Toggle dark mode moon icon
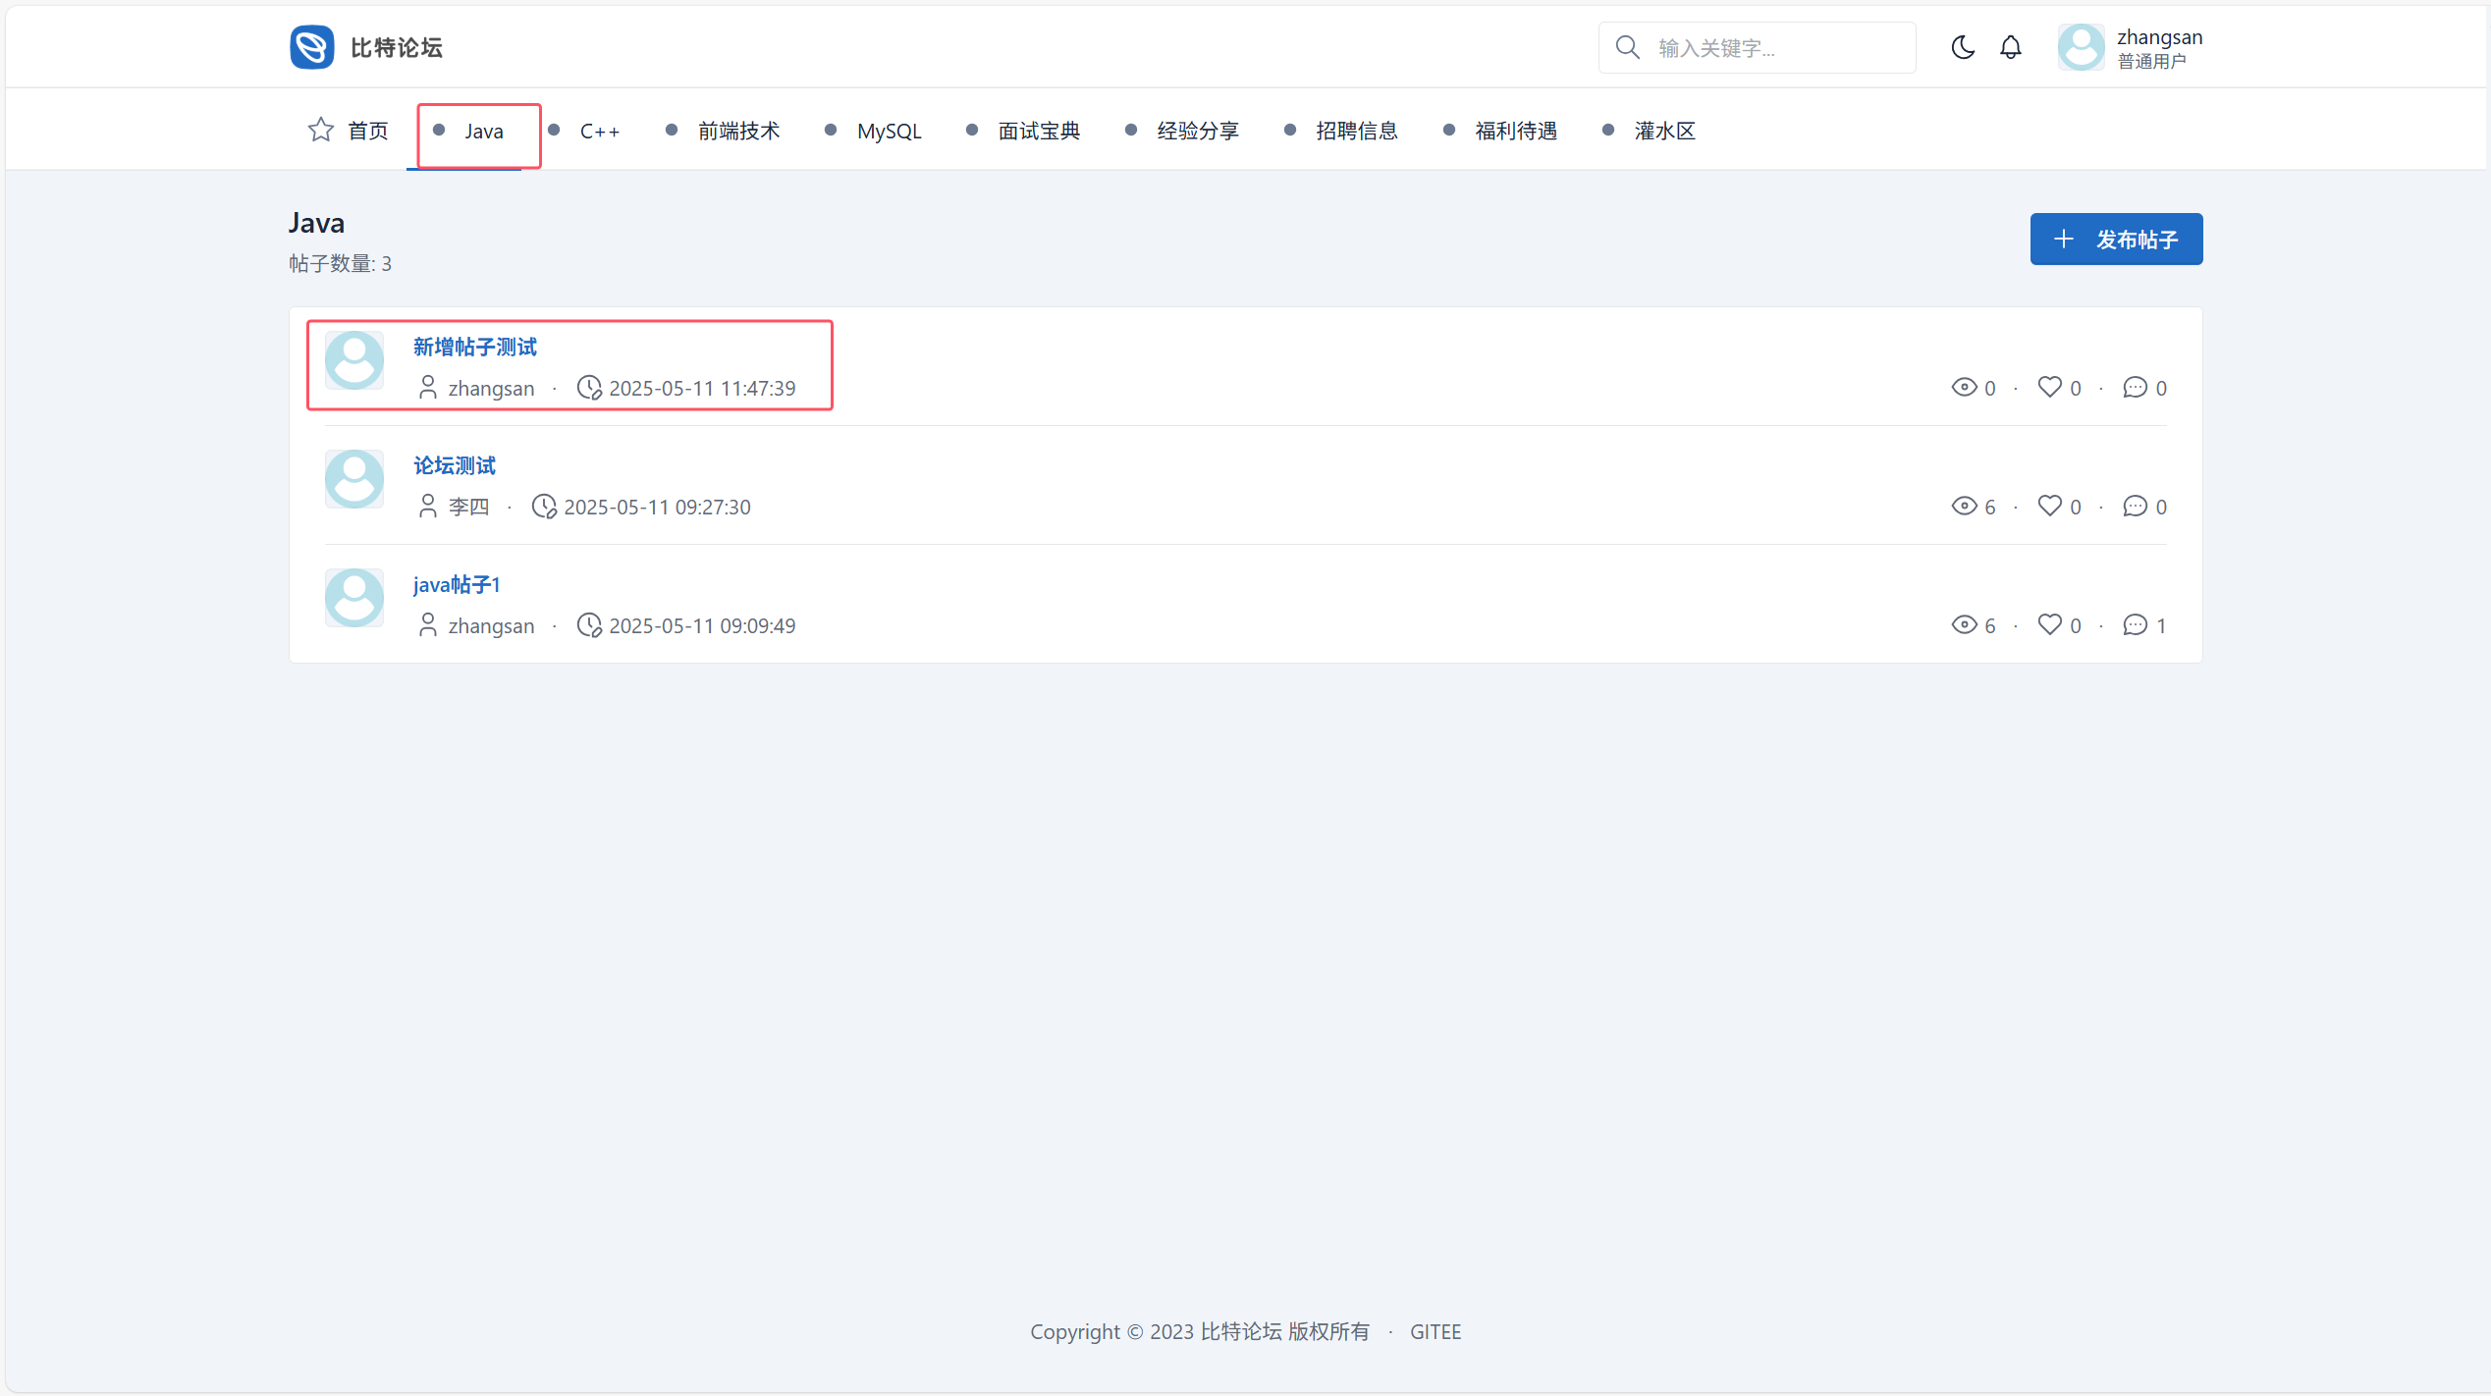The height and width of the screenshot is (1396, 2491). coord(1962,47)
